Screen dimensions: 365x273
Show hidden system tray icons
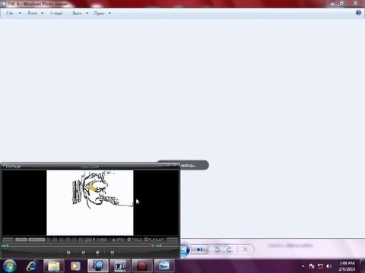[x=303, y=266]
